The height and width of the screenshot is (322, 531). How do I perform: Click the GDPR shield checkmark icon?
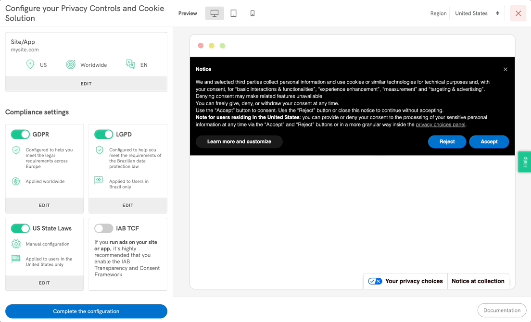(16, 150)
